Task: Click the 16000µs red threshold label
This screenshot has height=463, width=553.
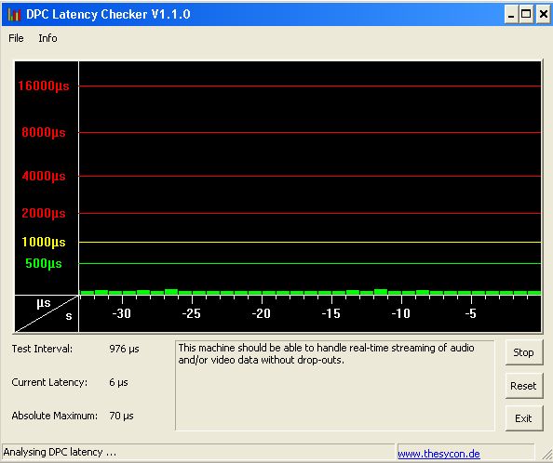Action: (x=44, y=86)
